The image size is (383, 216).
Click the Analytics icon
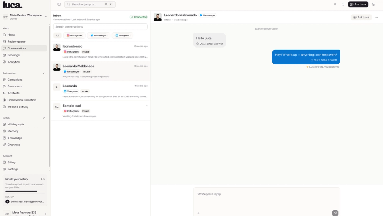[4, 62]
